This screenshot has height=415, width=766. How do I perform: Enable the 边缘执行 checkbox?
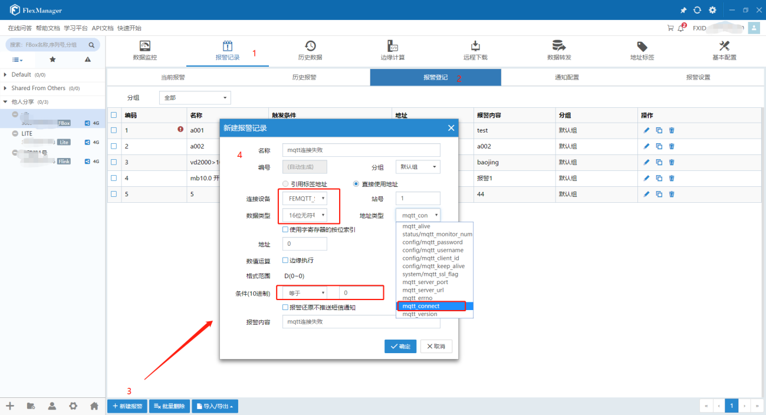286,261
